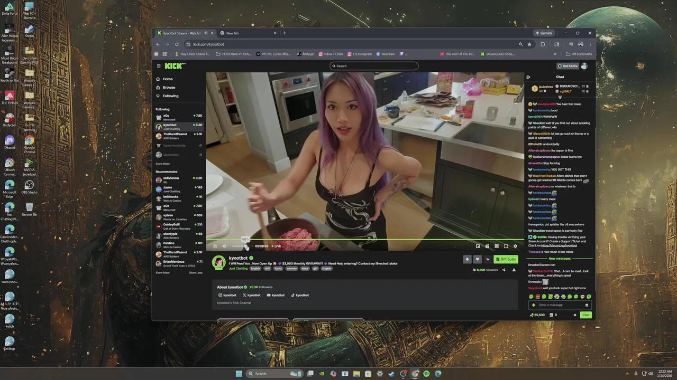The width and height of the screenshot is (677, 380).
Task: Select kyootbot in the Following list
Action: [179, 127]
